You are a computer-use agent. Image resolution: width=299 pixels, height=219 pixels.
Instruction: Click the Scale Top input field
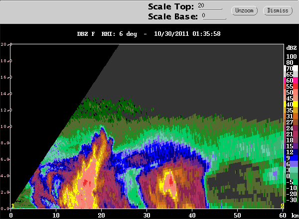pyautogui.click(x=210, y=5)
